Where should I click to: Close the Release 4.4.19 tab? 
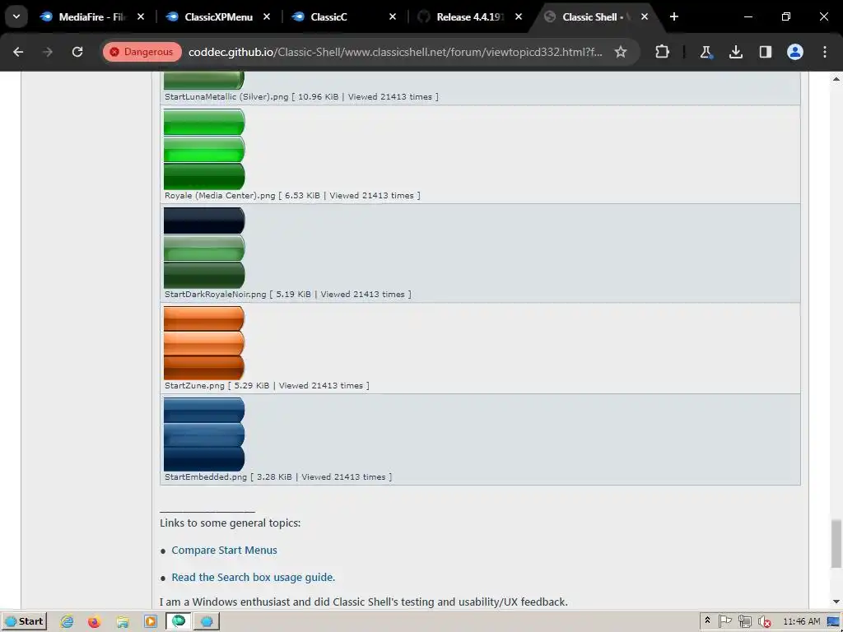pyautogui.click(x=519, y=16)
